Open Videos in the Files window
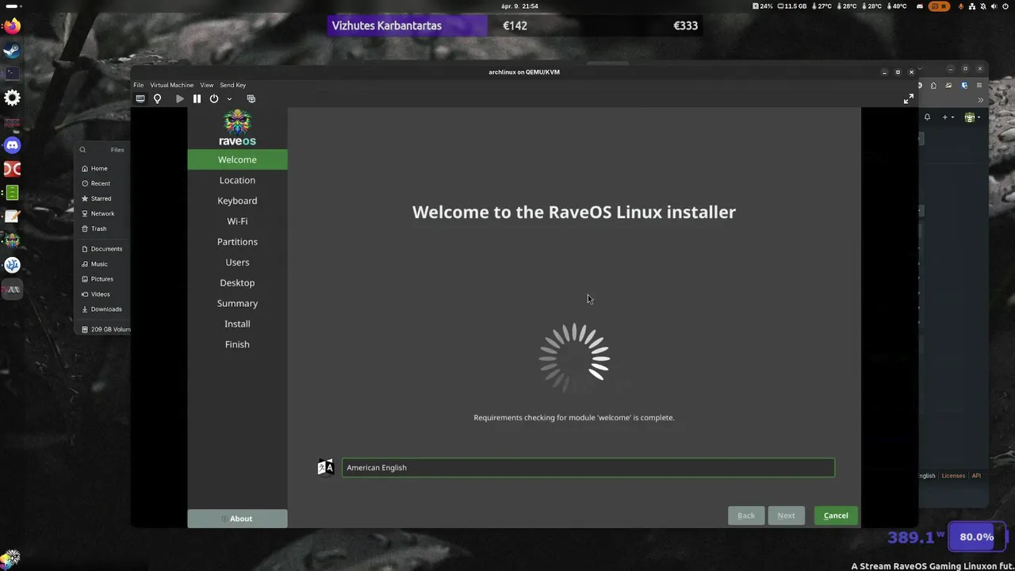This screenshot has height=571, width=1015. 100,294
